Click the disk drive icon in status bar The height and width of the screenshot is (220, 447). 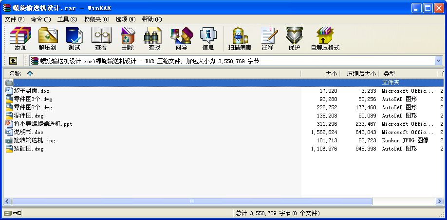pos(8,213)
